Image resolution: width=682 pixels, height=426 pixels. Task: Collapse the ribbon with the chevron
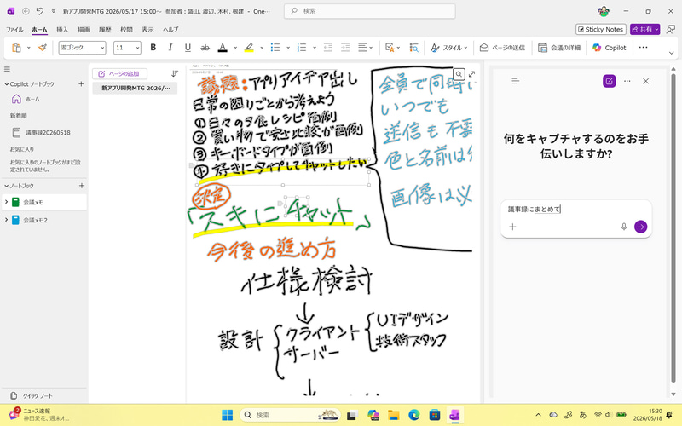(671, 53)
